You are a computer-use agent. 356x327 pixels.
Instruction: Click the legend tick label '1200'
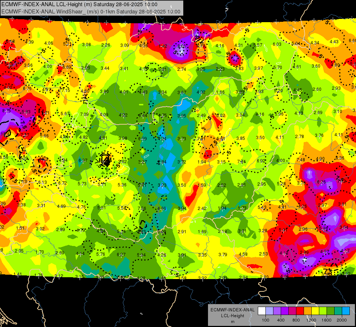click(311, 320)
